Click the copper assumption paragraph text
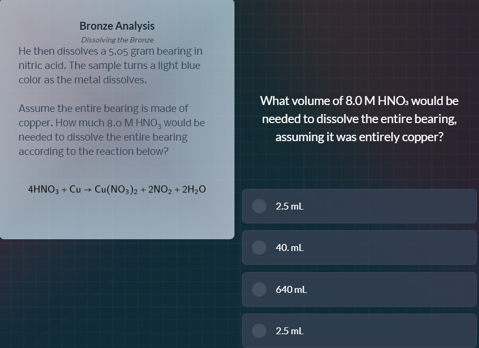The height and width of the screenshot is (348, 479). 112,129
